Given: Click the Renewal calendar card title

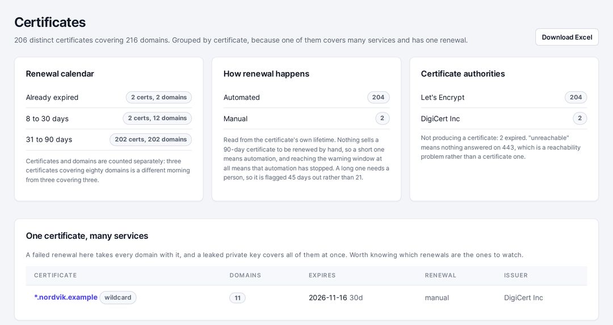Looking at the screenshot, I should tap(60, 73).
